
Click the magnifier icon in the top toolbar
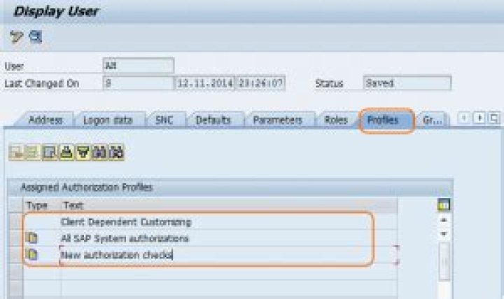[34, 36]
